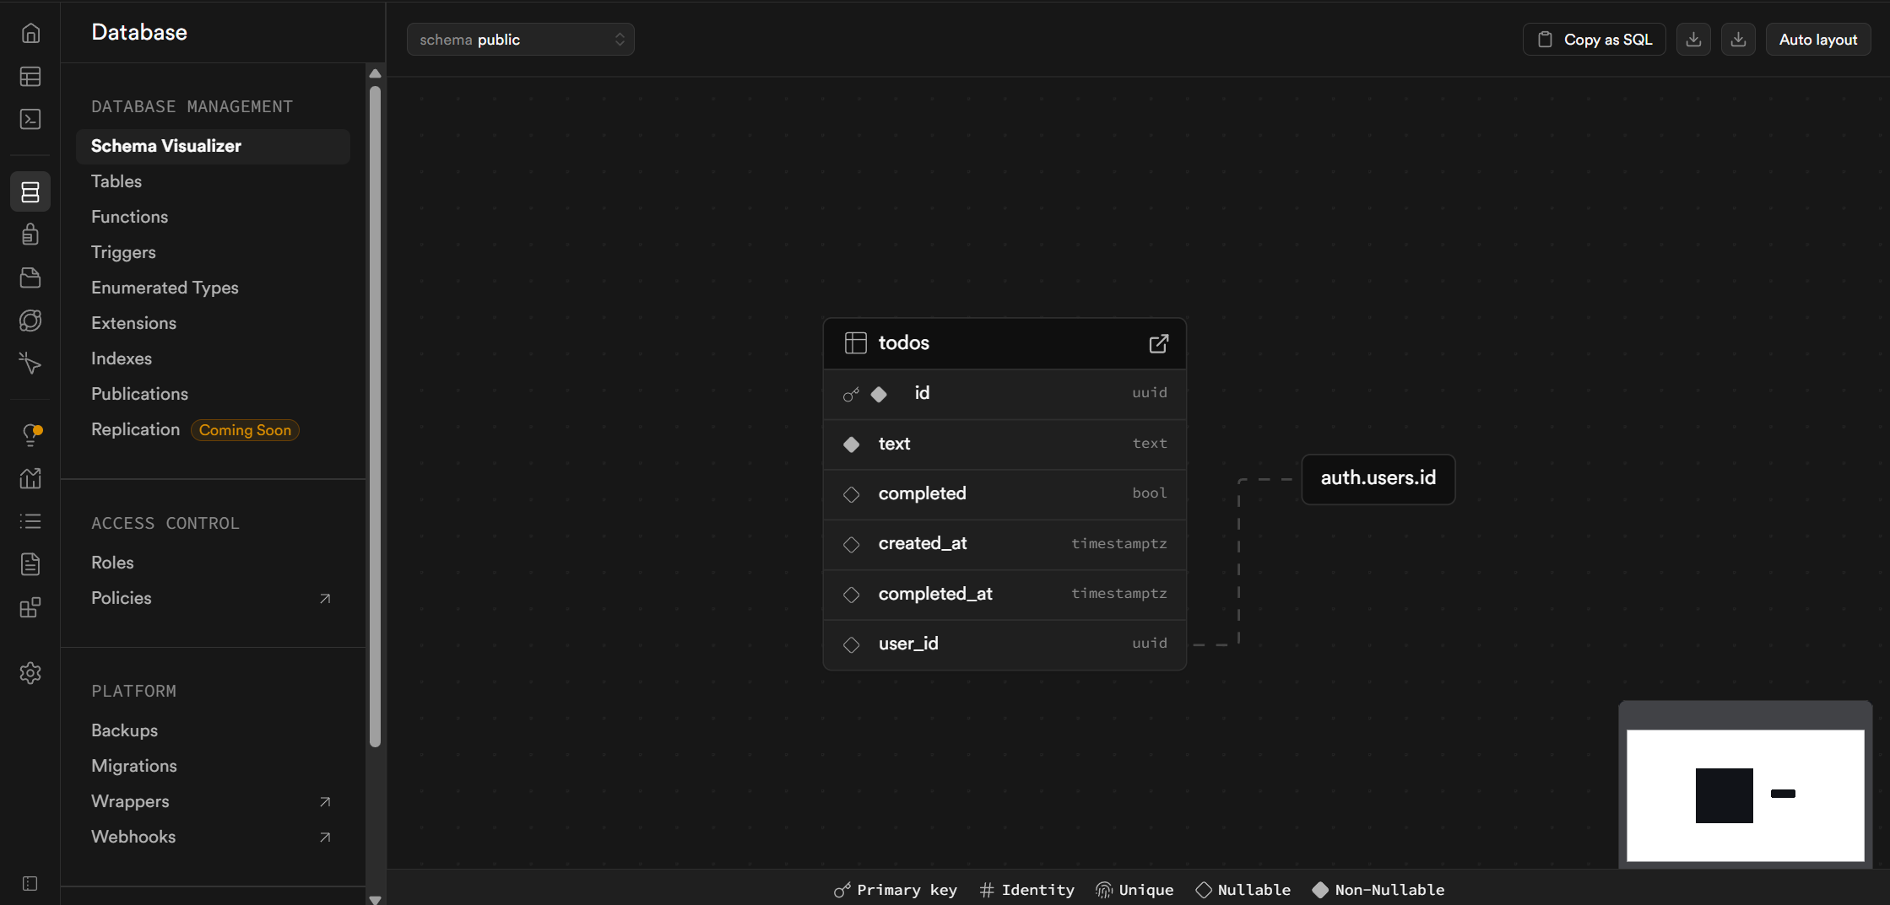Open the Backups link
Image resolution: width=1890 pixels, height=905 pixels.
click(x=124, y=730)
